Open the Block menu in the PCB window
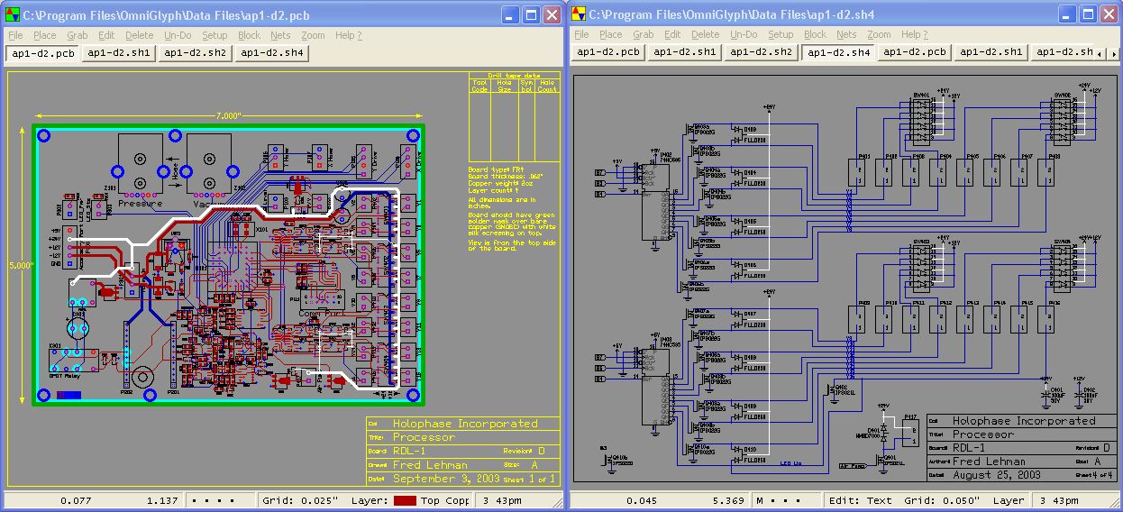This screenshot has height=512, width=1123. point(249,35)
